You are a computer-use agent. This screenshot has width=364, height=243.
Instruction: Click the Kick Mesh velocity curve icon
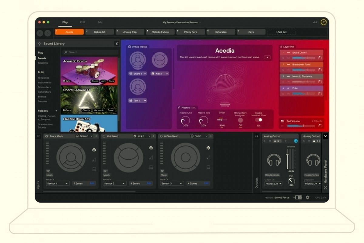click(151, 158)
